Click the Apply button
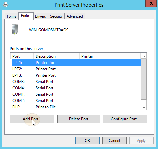This screenshot has width=158, height=149. click(x=141, y=141)
